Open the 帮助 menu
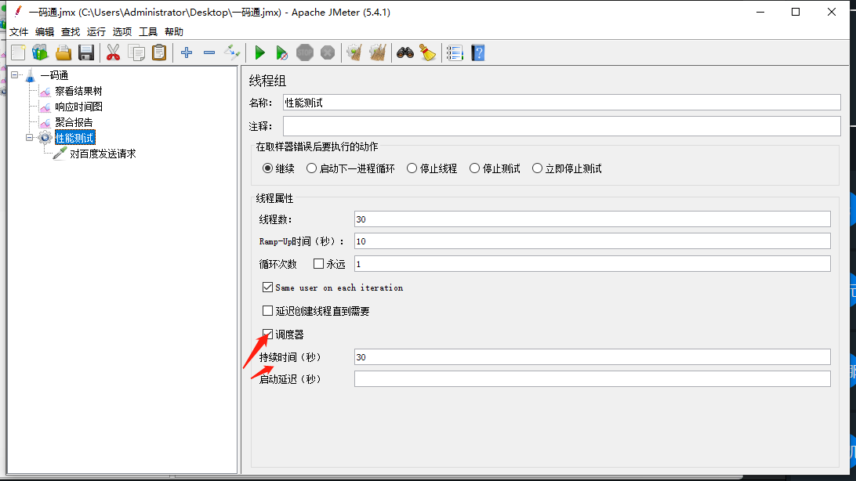856x481 pixels. point(174,32)
